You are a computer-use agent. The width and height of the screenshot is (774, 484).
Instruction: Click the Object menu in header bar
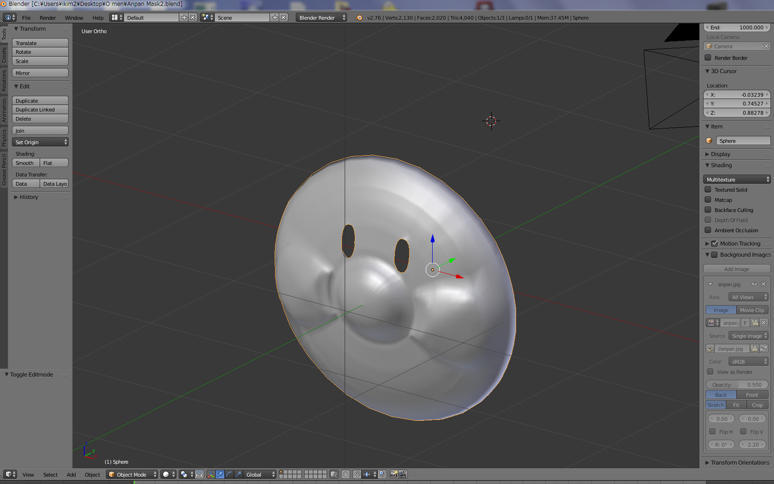pos(92,474)
